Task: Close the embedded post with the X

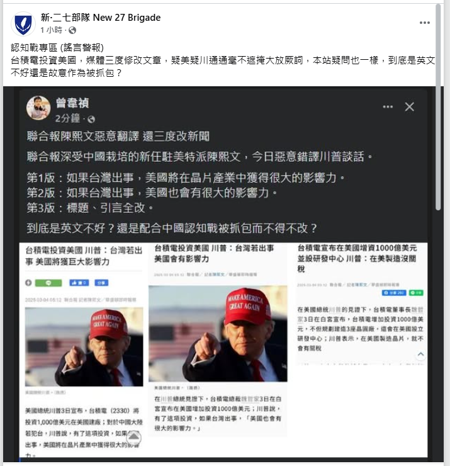Action: click(x=409, y=106)
